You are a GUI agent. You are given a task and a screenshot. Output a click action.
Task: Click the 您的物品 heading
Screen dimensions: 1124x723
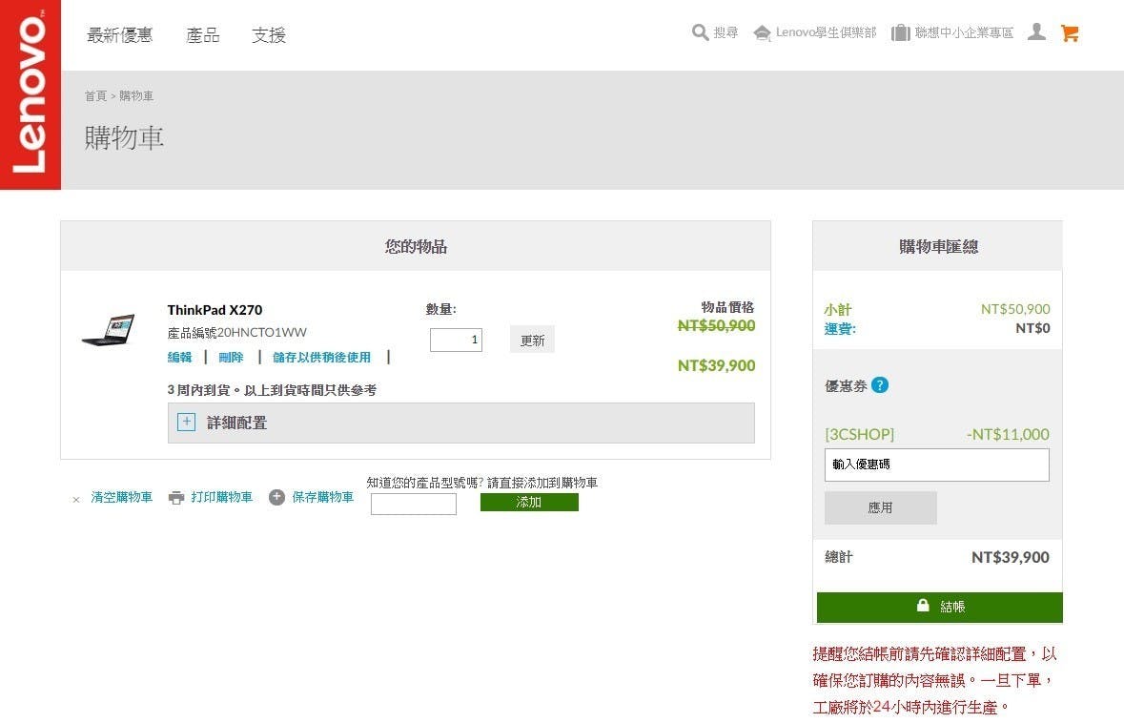point(416,247)
